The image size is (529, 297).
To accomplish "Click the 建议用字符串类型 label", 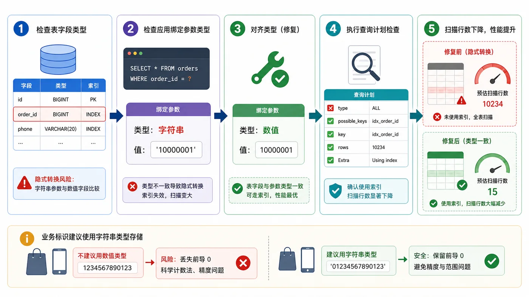I will tap(352, 254).
